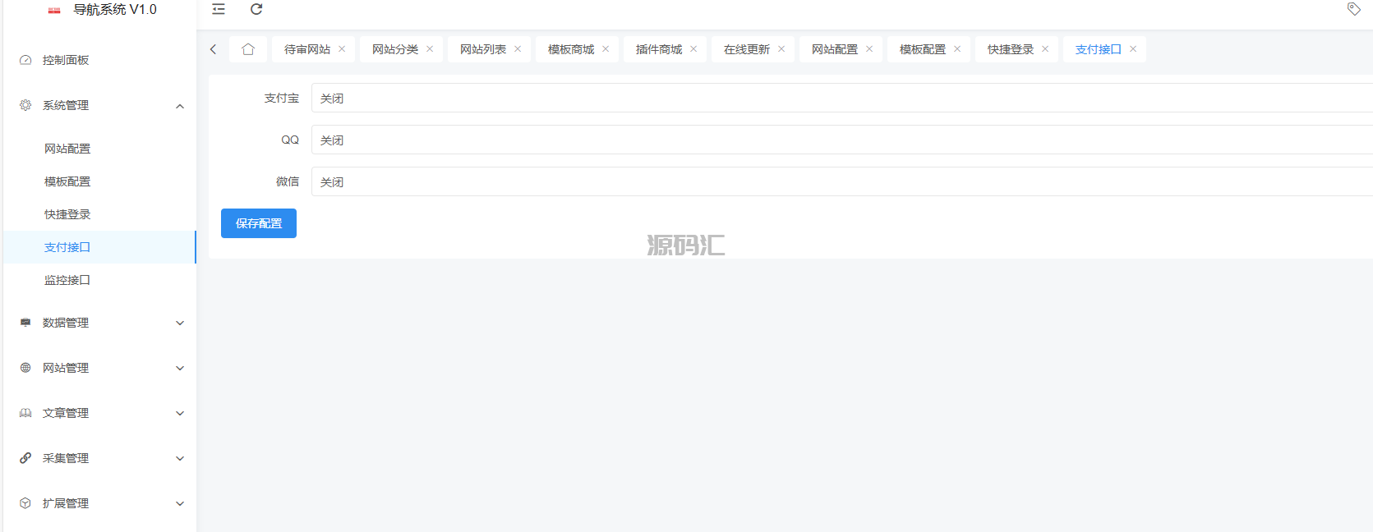The height and width of the screenshot is (532, 1373).
Task: Click the logo beside 导航系统 V1.0
Action: click(x=54, y=11)
